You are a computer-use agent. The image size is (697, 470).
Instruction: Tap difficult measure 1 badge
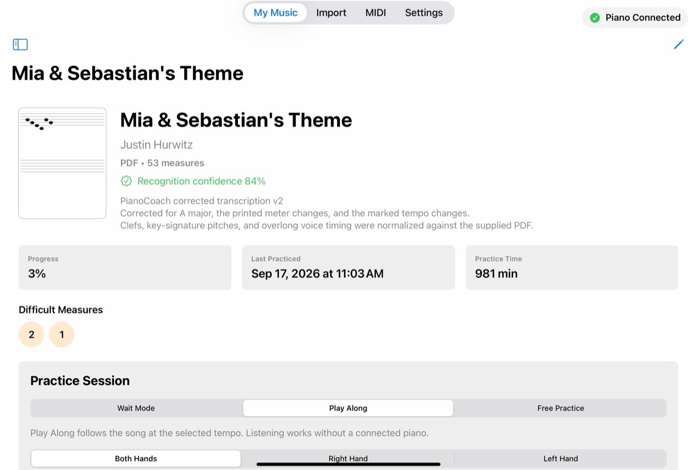[62, 335]
